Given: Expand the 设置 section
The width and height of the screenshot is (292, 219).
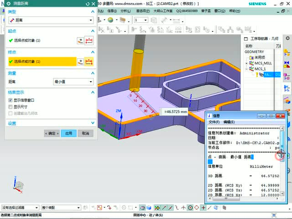Looking at the screenshot, I should [93, 123].
